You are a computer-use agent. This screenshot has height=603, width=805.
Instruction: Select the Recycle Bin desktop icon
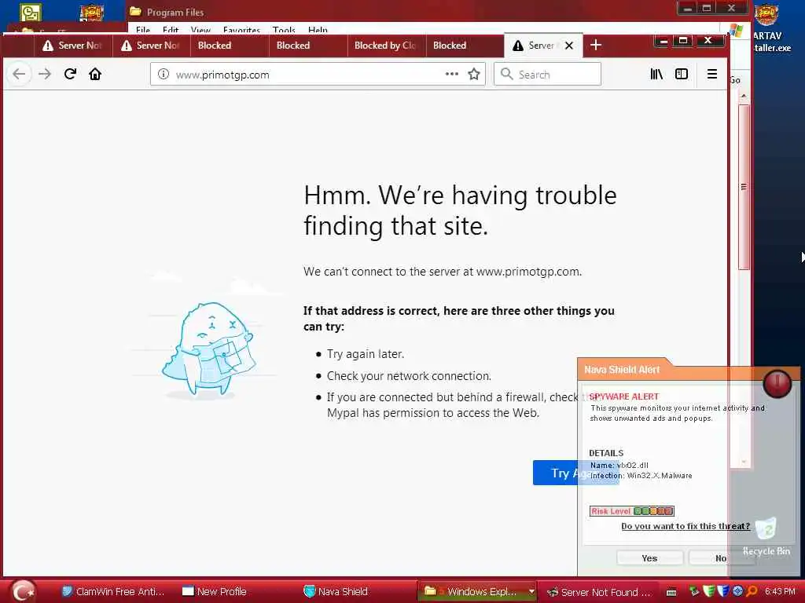pos(766,536)
